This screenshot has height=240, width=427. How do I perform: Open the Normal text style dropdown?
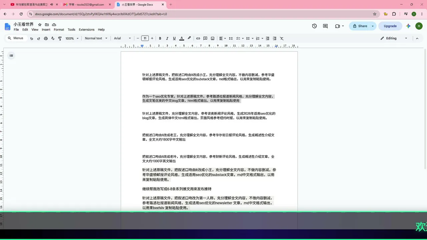point(96,38)
